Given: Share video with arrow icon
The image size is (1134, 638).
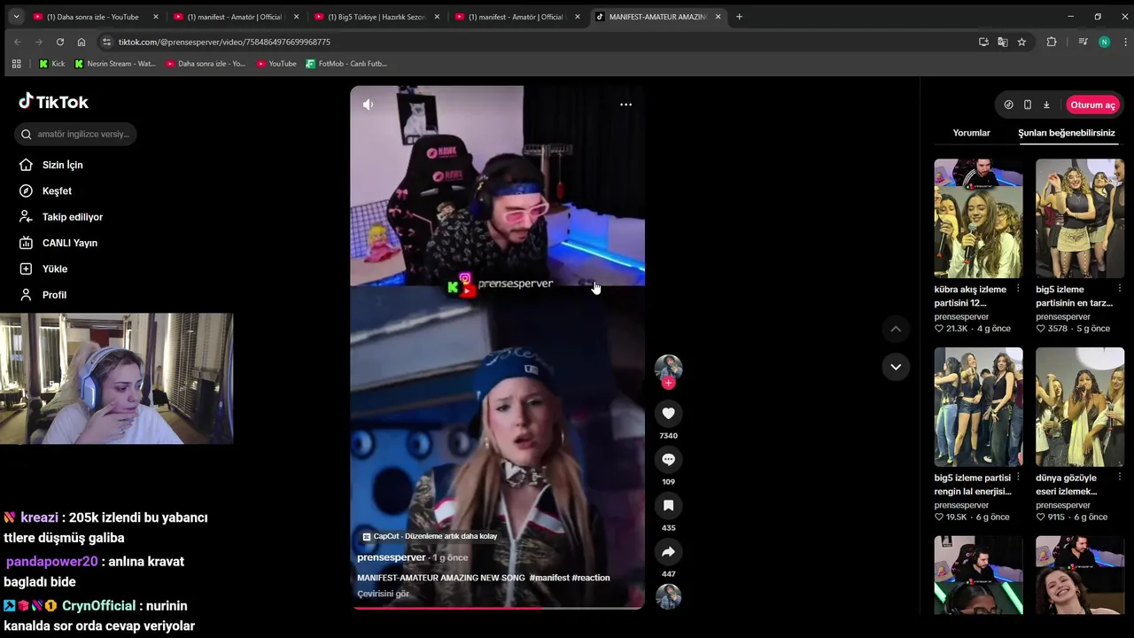Looking at the screenshot, I should pyautogui.click(x=668, y=551).
